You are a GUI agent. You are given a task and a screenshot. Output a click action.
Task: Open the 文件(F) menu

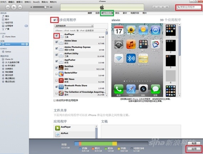3,2
